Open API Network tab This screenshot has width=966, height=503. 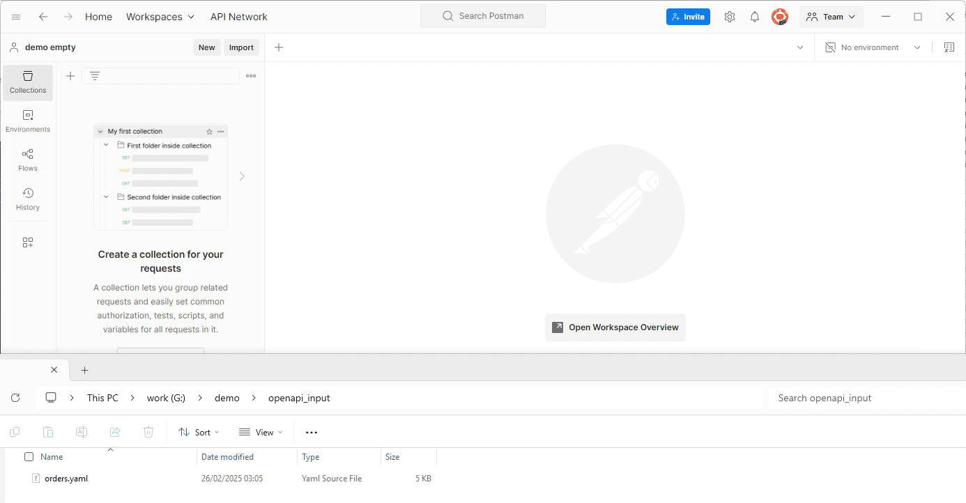click(x=239, y=17)
